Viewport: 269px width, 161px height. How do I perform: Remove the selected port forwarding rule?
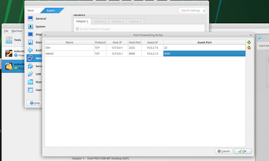(249, 48)
